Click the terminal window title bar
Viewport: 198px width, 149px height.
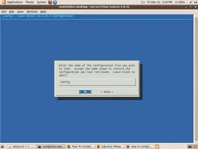(x=94, y=7)
